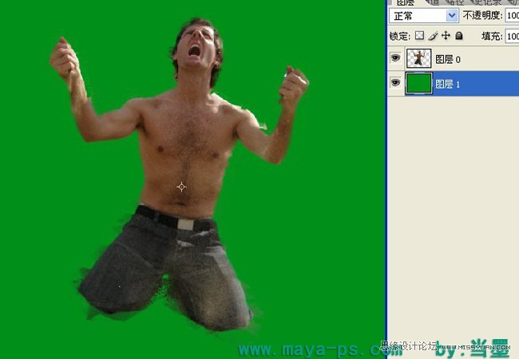Click the 填充 fill value field
Image resolution: width=519 pixels, height=359 pixels.
pyautogui.click(x=511, y=36)
